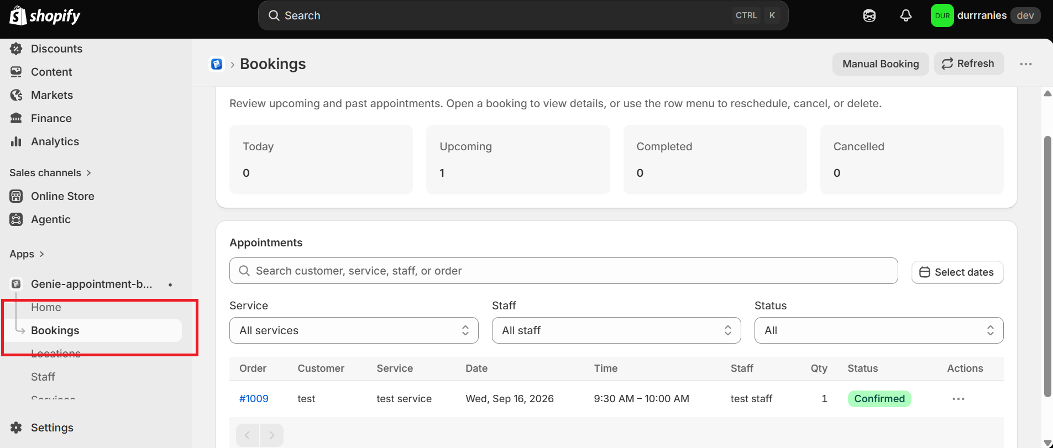Focus the appointments search field
This screenshot has width=1053, height=448.
(x=563, y=271)
